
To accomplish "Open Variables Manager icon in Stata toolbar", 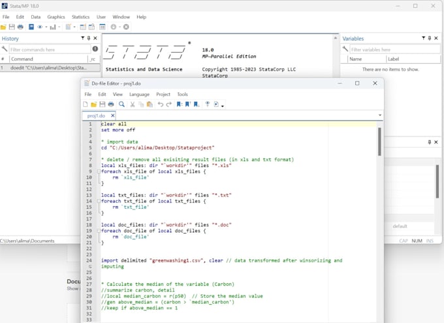I will [x=103, y=27].
